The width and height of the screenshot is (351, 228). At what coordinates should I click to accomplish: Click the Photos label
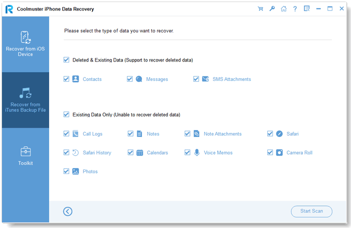pyautogui.click(x=90, y=171)
